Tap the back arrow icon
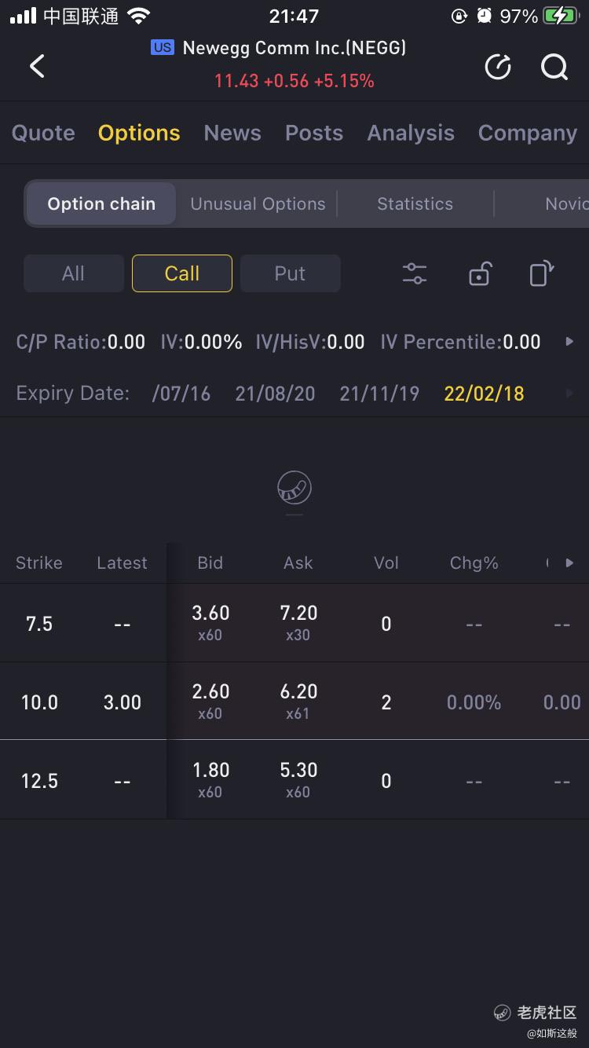Screen dimensions: 589x1048 [37, 66]
